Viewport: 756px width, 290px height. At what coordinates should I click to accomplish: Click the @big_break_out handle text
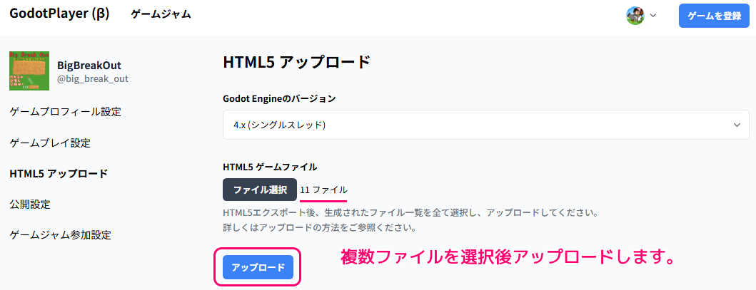click(x=93, y=79)
